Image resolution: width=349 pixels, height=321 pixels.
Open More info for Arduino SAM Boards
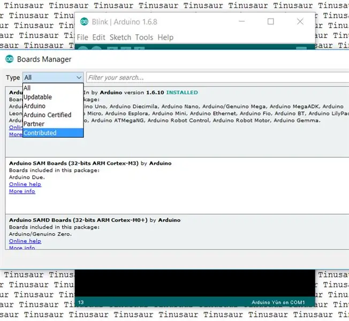pyautogui.click(x=22, y=191)
